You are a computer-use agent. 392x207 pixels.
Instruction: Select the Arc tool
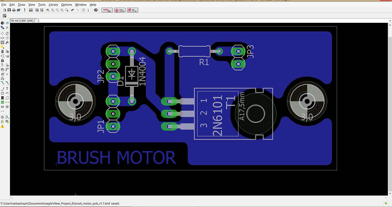[x=7, y=93]
